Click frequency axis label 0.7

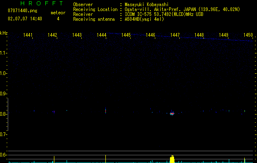(4, 134)
